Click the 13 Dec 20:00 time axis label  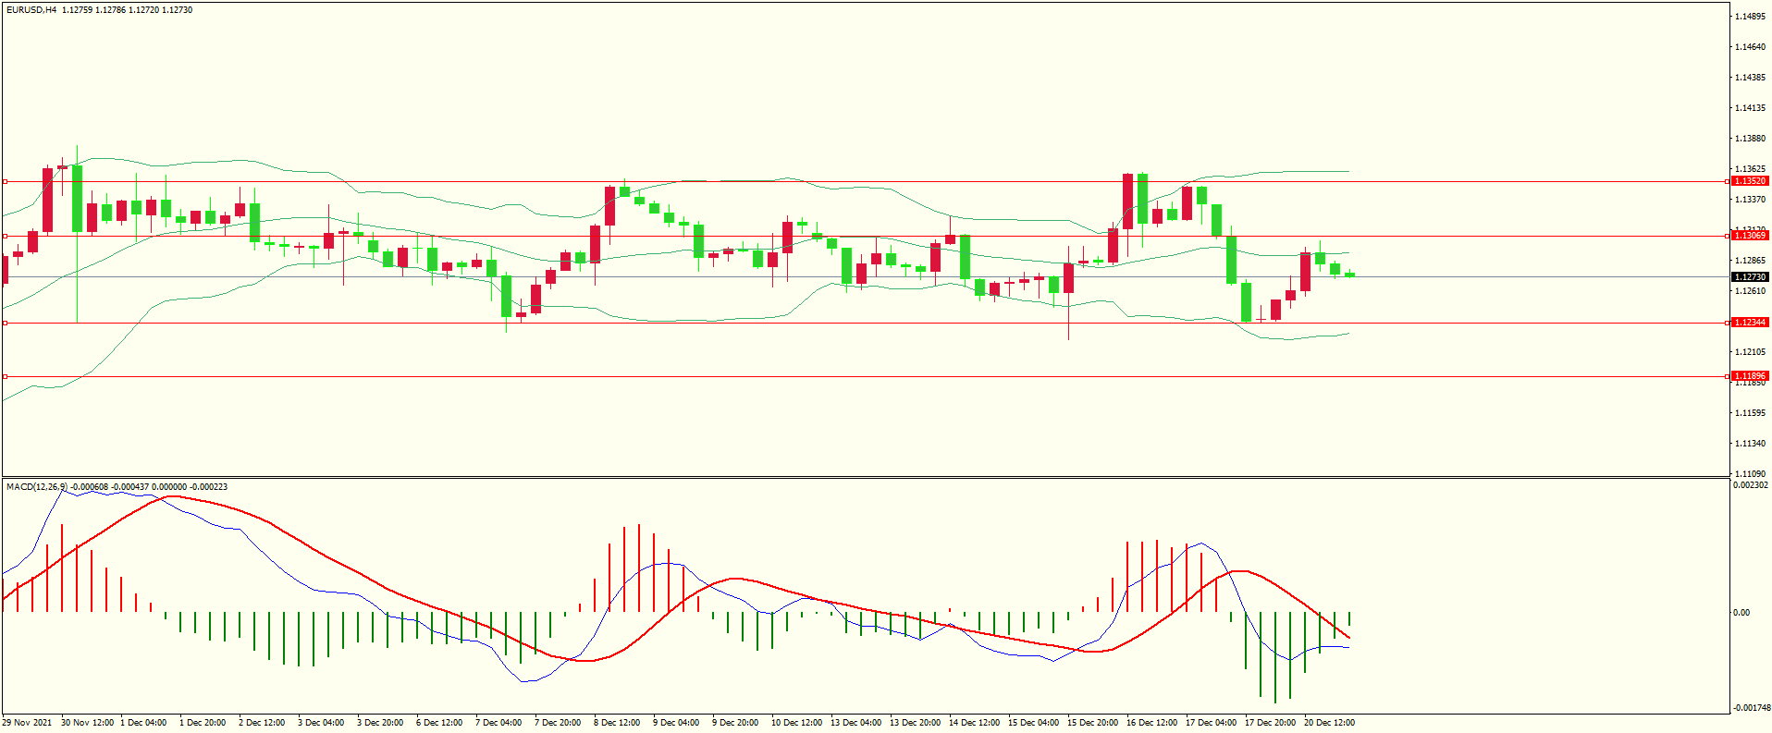pos(916,723)
